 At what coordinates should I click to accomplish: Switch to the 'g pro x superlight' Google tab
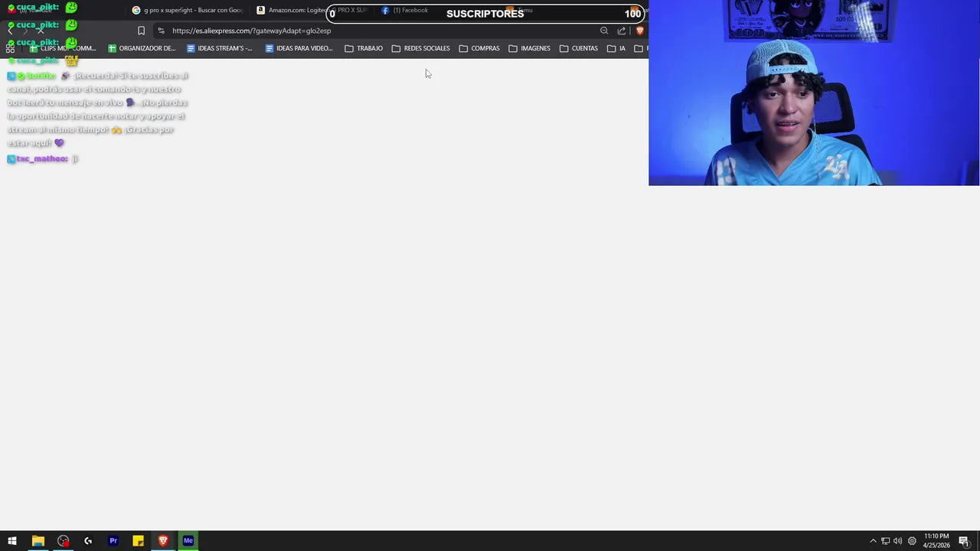[188, 11]
